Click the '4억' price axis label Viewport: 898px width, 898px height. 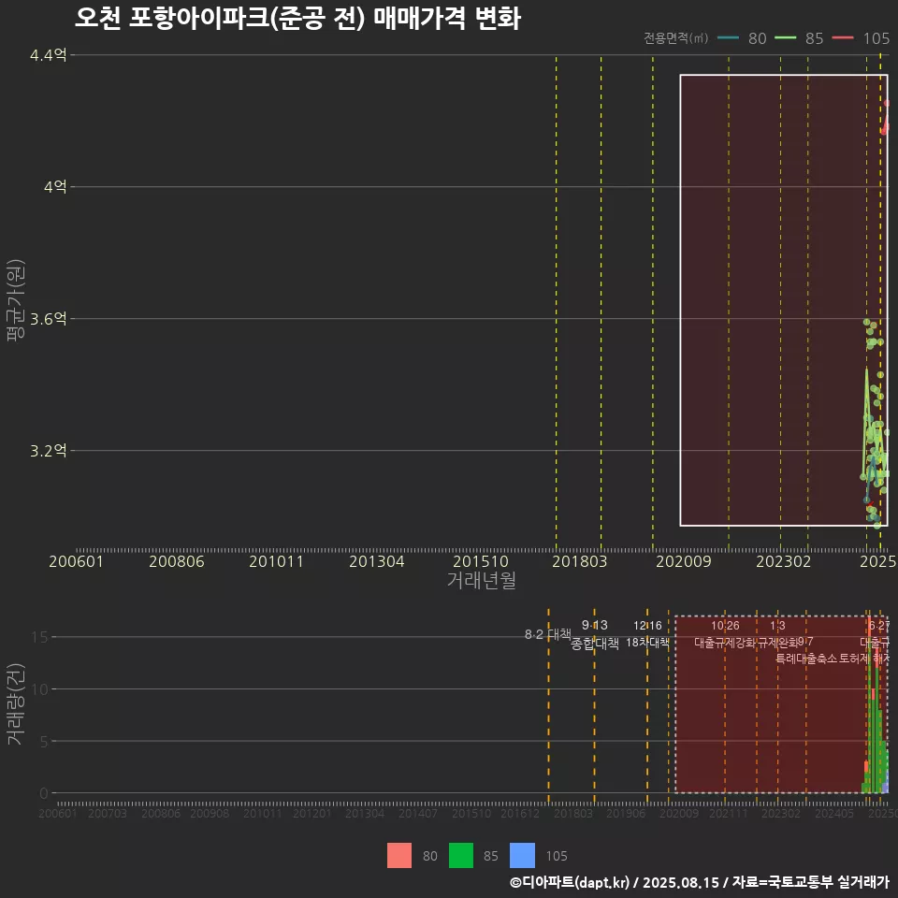(55, 187)
